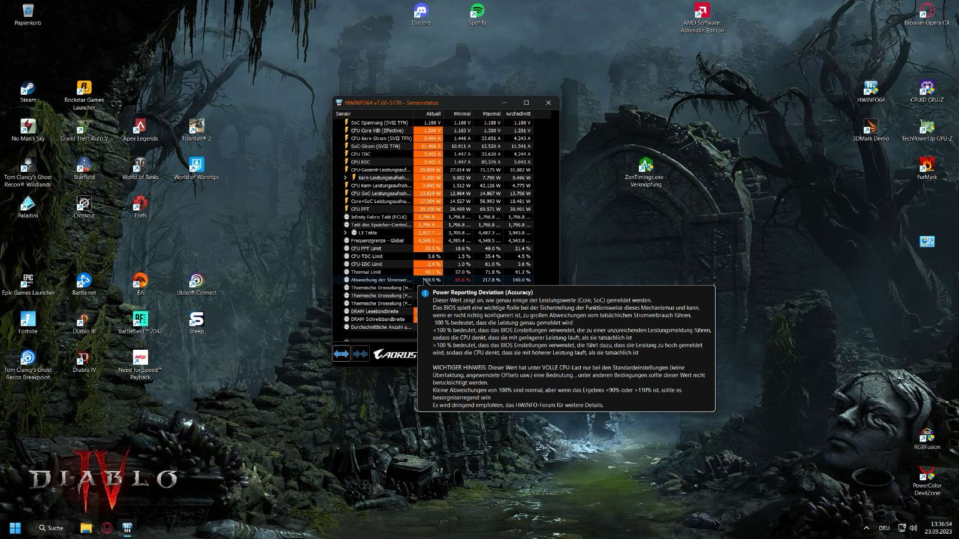
Task: Open File Explorer from taskbar
Action: coord(86,528)
